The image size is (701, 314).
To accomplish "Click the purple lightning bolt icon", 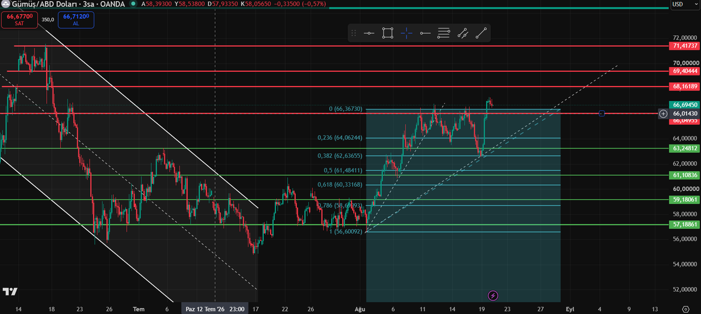I will click(493, 296).
